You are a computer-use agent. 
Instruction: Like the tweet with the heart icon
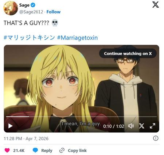(7, 150)
